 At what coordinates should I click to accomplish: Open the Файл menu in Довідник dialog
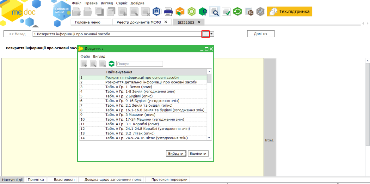[85, 56]
